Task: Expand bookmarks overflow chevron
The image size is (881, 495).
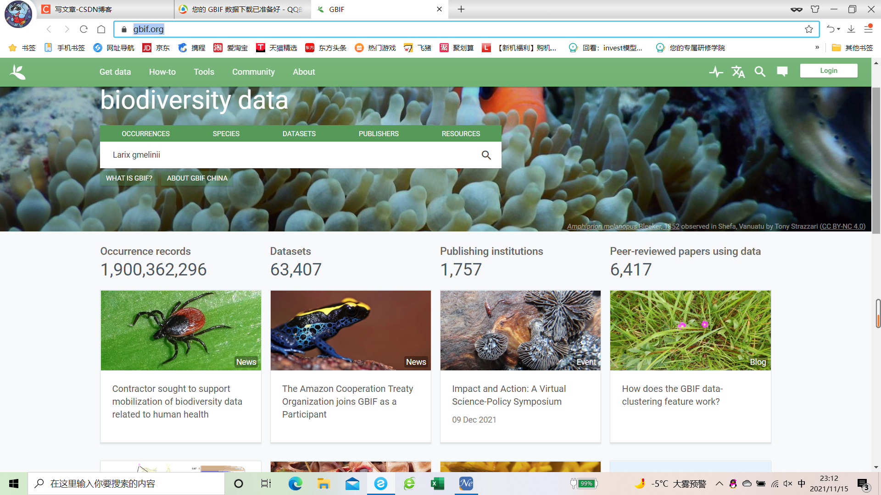Action: point(817,48)
